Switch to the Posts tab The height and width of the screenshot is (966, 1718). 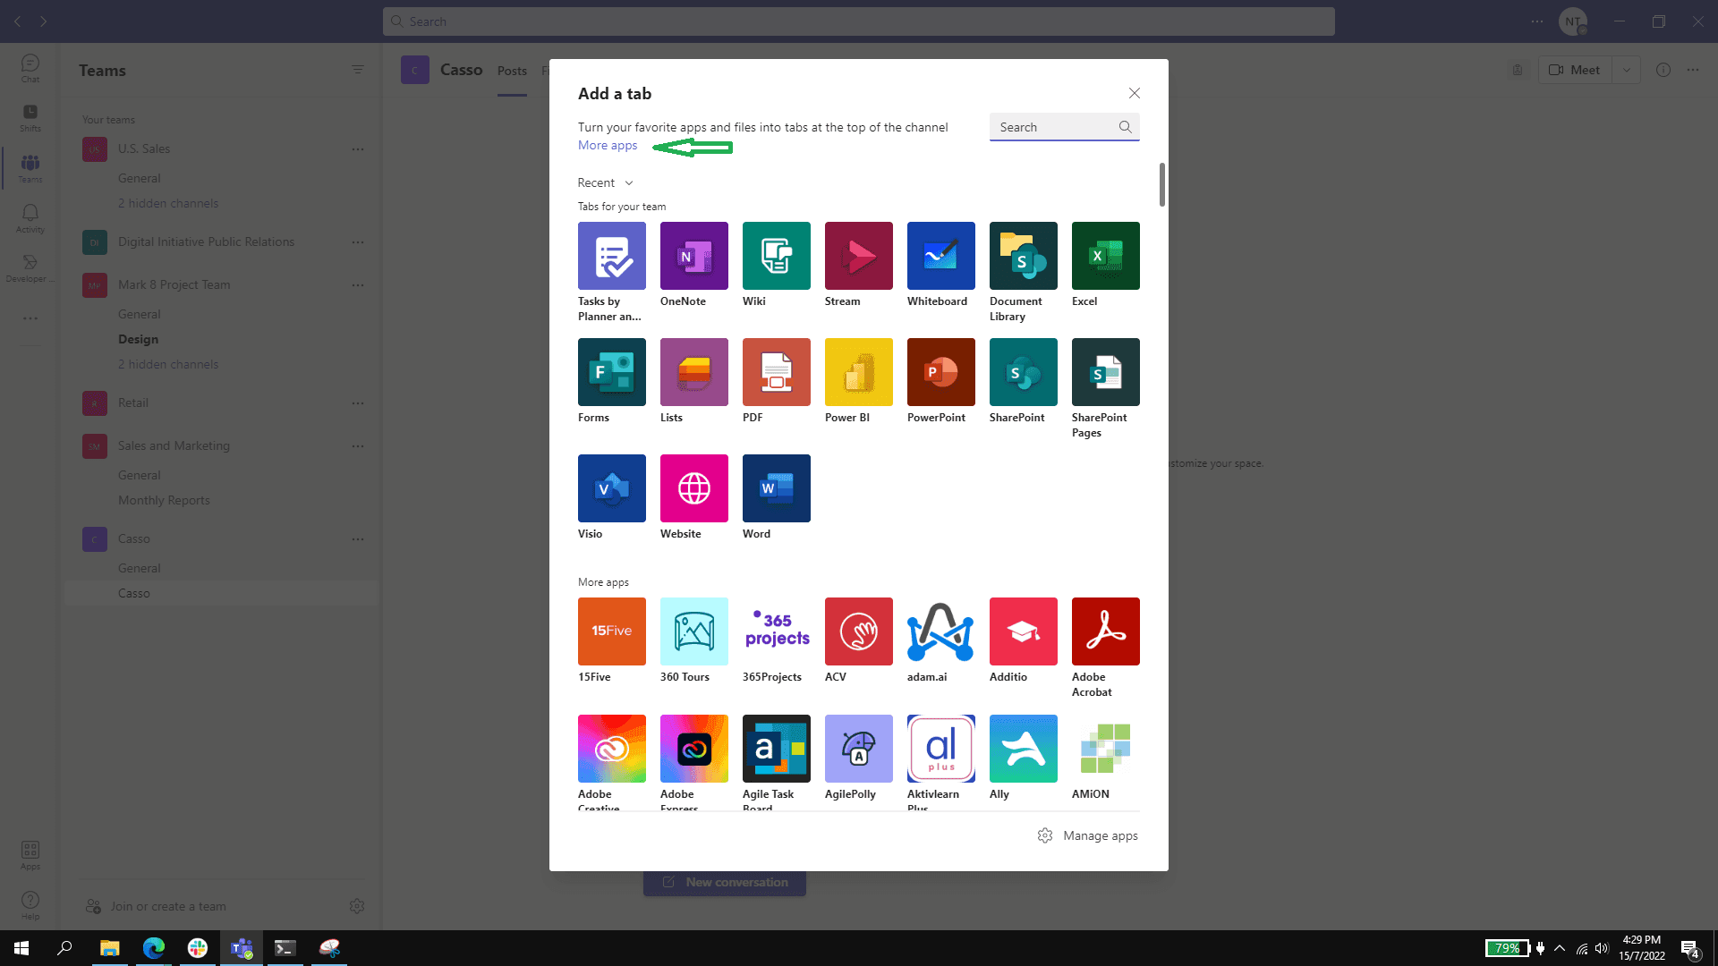tap(512, 71)
